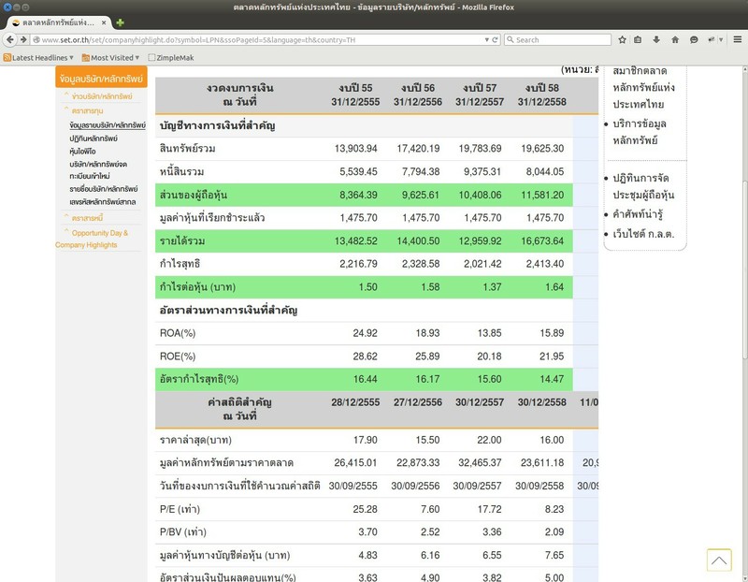Click the บัญชีทางการเงินที่สำคัญ section heading
748x582 pixels.
217,125
